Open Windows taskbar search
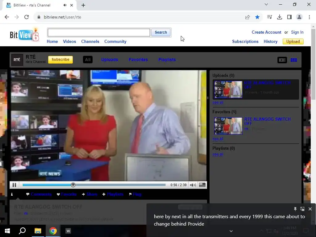Image resolution: width=316 pixels, height=237 pixels. coord(22,231)
